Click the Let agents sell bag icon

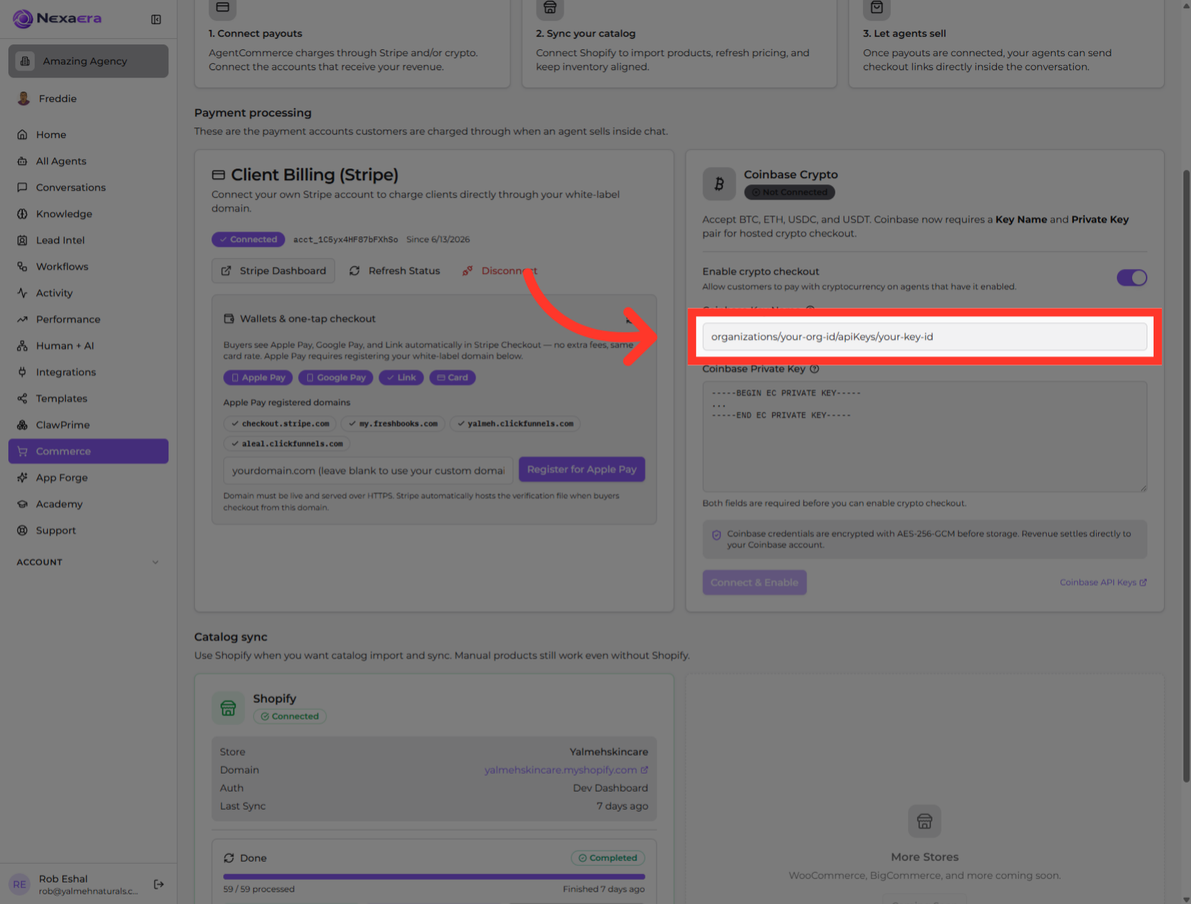pos(877,8)
